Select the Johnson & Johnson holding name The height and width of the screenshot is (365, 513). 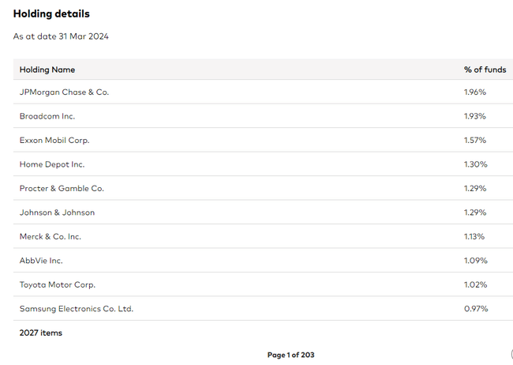[x=58, y=213]
